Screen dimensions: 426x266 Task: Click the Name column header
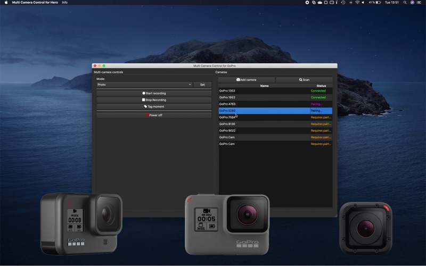point(264,86)
